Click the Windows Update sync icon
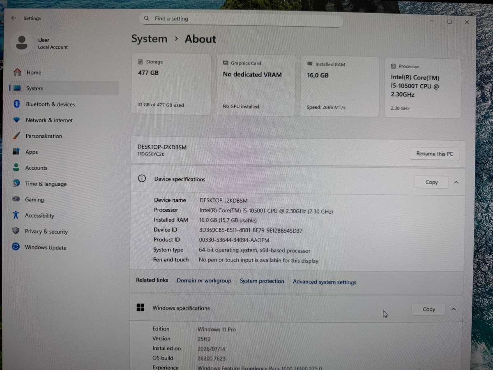Viewport: 493px width, 370px height. coord(16,247)
